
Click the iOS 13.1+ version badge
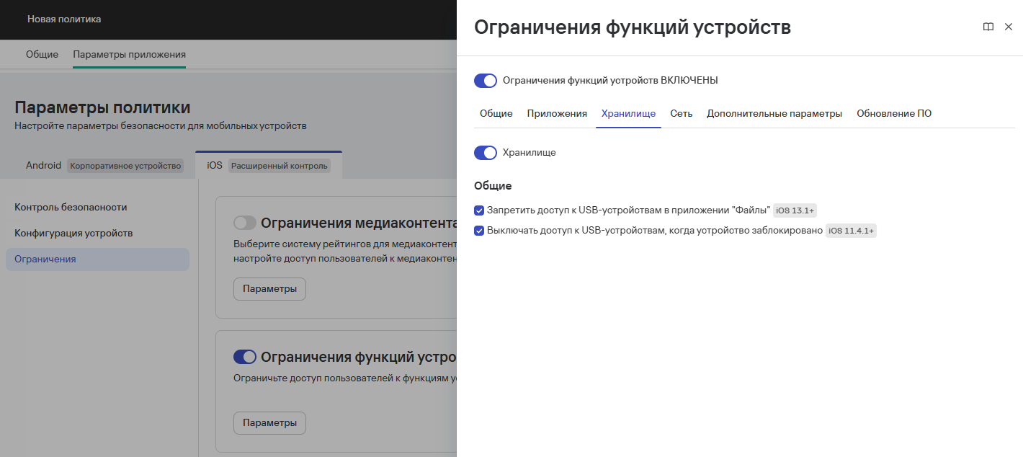click(x=795, y=210)
